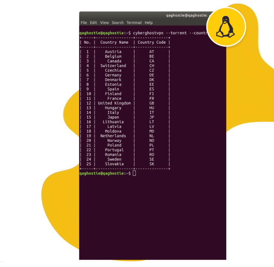Click the terminal cursor at the bottom prompt
The width and height of the screenshot is (274, 267).
(x=134, y=173)
